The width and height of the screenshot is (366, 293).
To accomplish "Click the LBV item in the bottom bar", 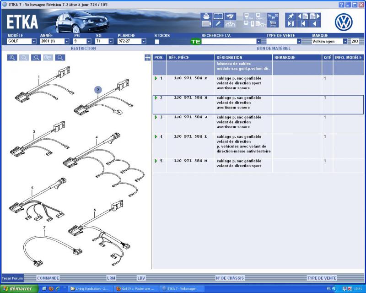I will (141, 278).
